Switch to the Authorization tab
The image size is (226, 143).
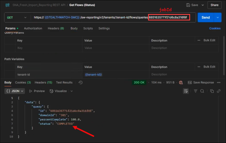[x=33, y=28]
